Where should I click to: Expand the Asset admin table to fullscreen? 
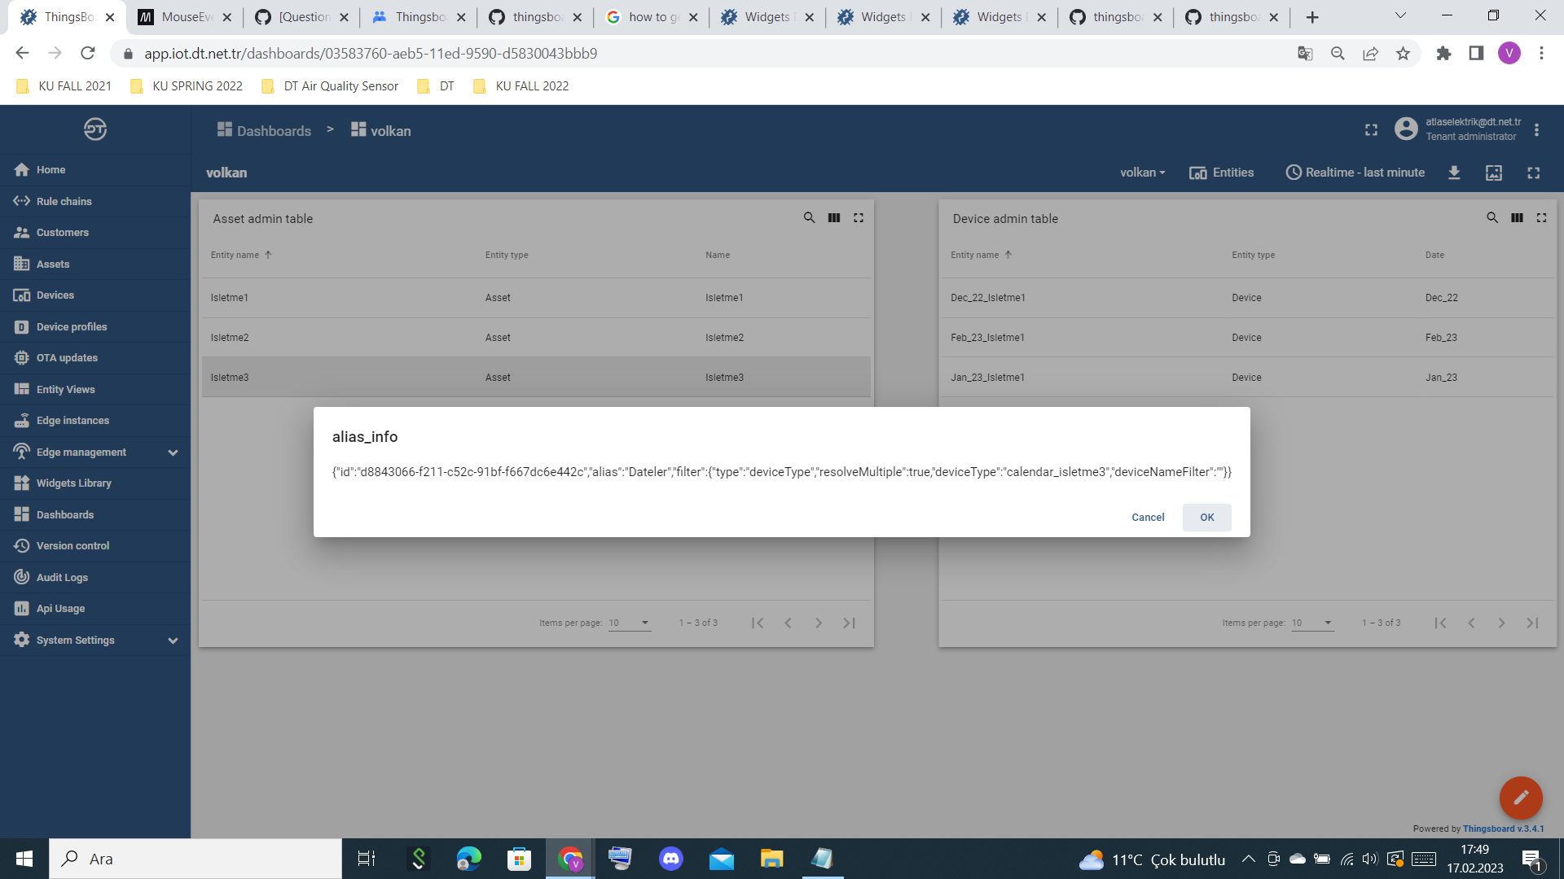tap(858, 217)
